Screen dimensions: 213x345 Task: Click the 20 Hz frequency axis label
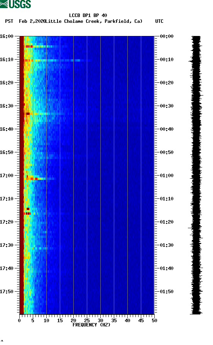(73, 321)
